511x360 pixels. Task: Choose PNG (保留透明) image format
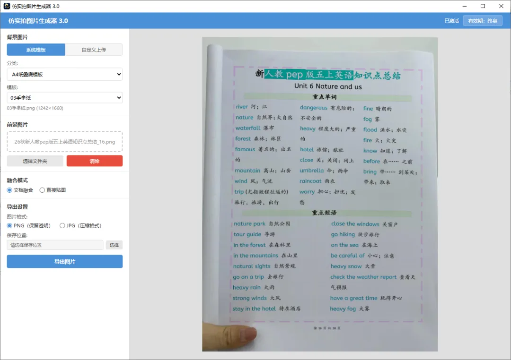point(9,225)
